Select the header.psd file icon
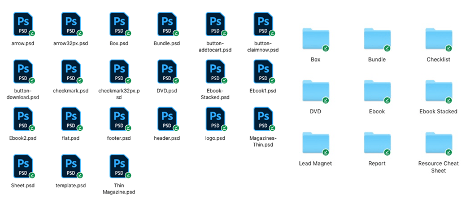466x203 pixels. (167, 119)
